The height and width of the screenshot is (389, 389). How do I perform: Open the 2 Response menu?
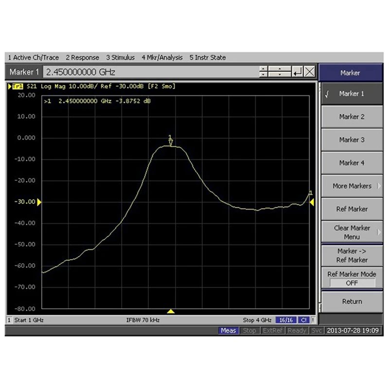[x=82, y=57]
